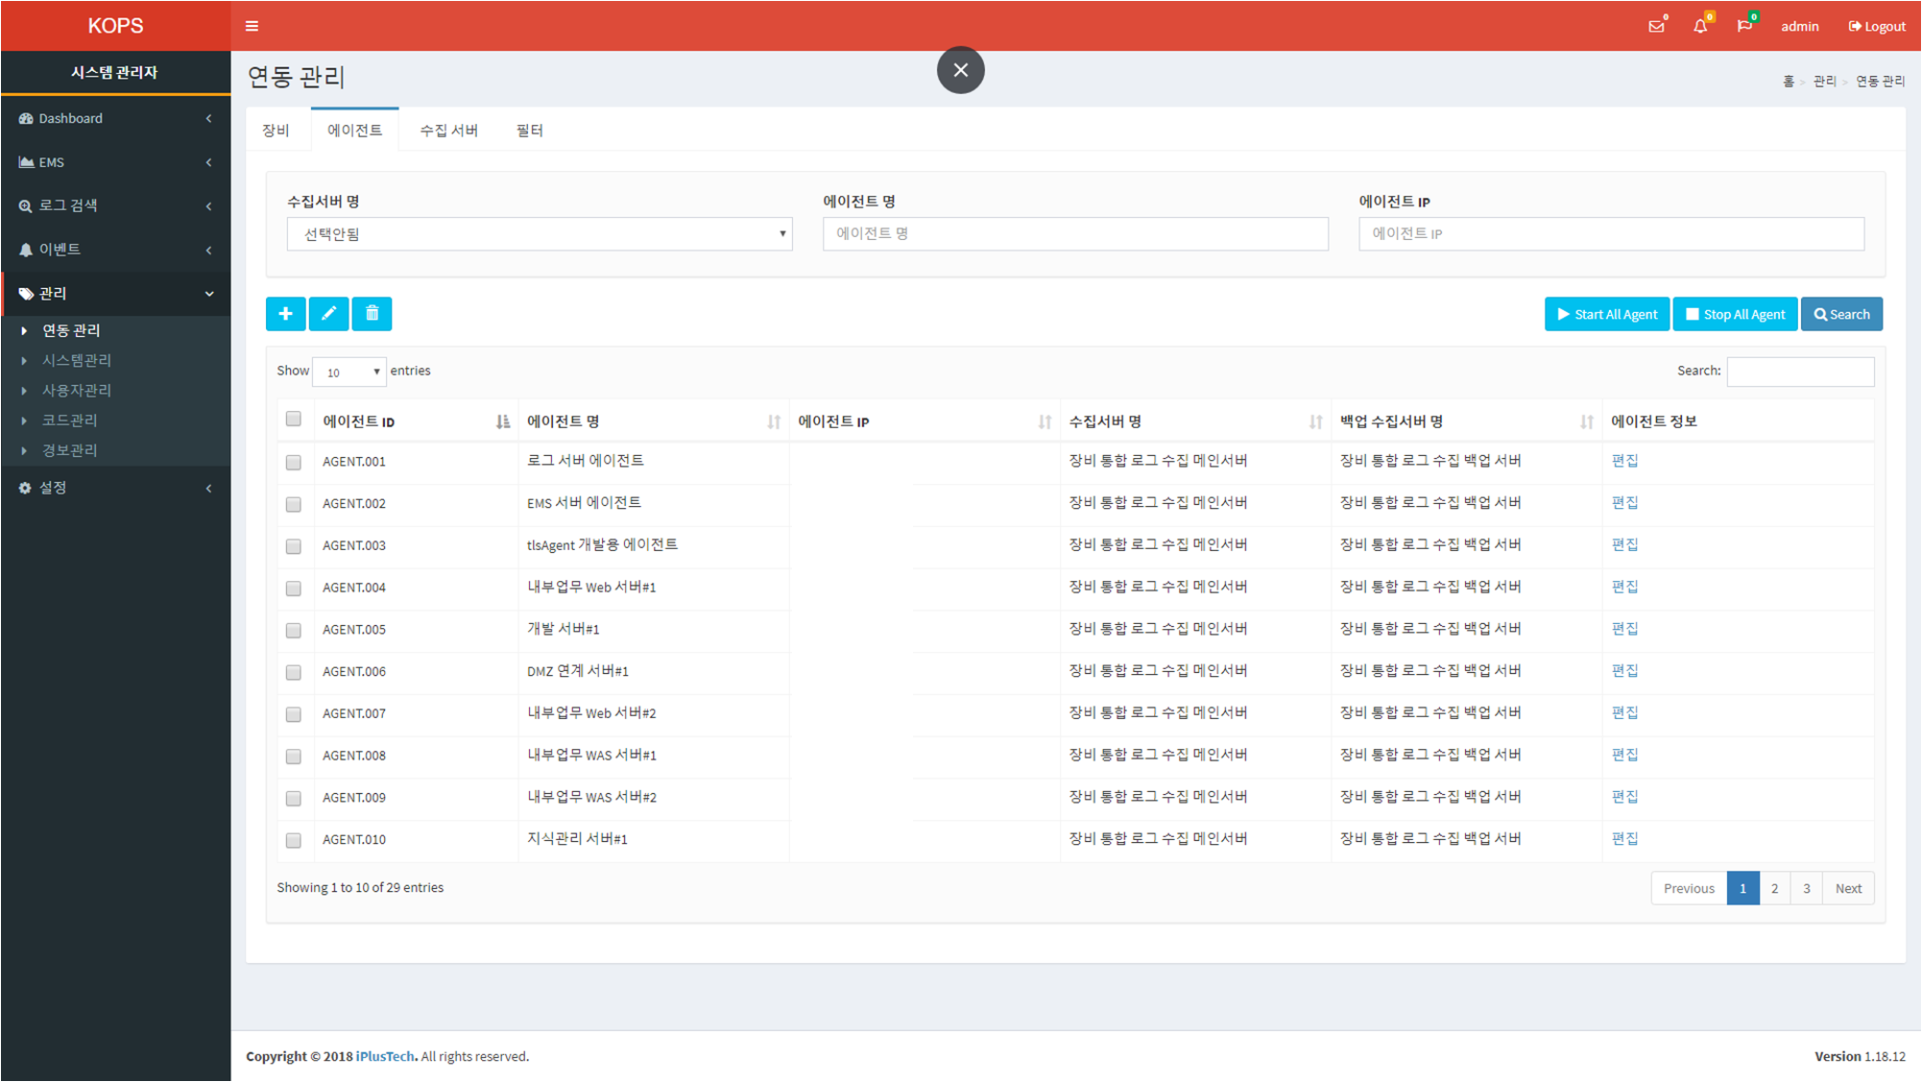
Task: Toggle the hamburger sidebar menu icon
Action: [252, 26]
